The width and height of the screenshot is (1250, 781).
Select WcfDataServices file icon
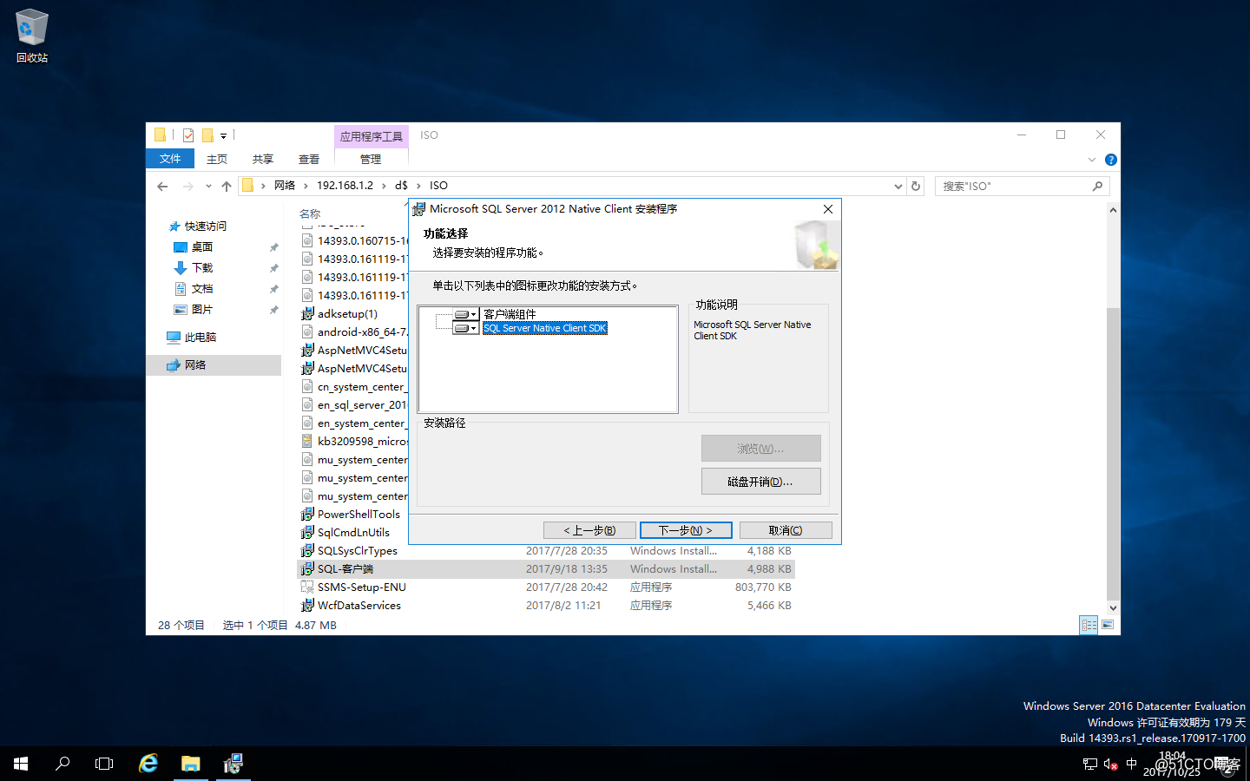(307, 606)
